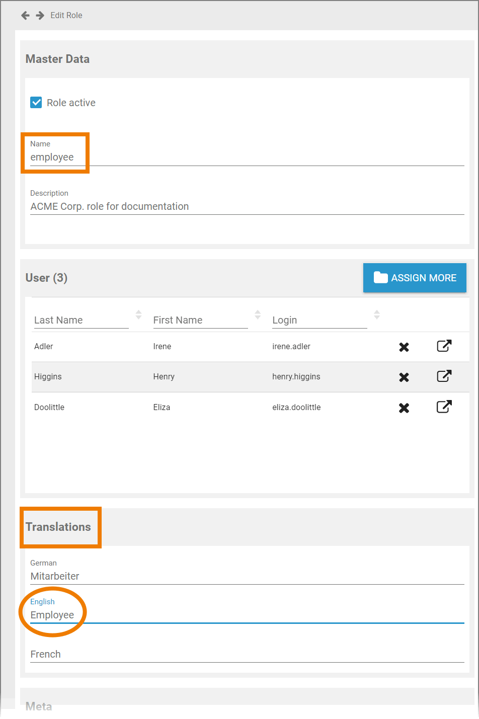Click the Description input field

[247, 207]
